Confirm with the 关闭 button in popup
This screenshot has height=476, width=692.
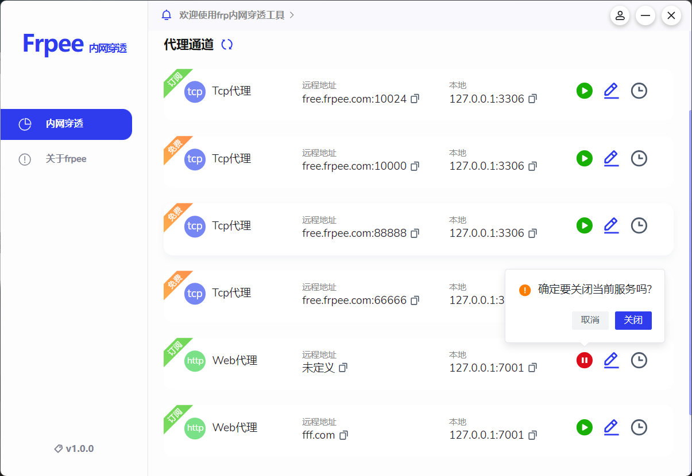(633, 320)
